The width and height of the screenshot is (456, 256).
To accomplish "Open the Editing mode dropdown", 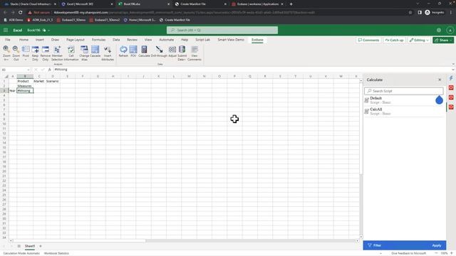I will pyautogui.click(x=419, y=40).
